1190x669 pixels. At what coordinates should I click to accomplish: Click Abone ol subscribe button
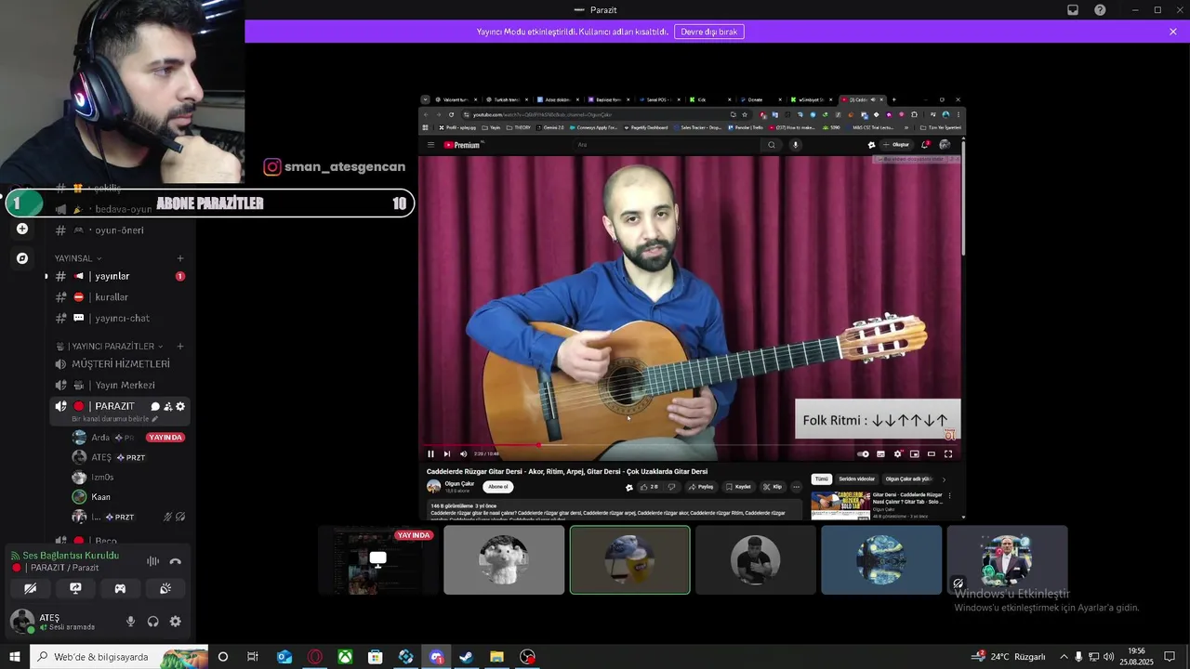(498, 487)
